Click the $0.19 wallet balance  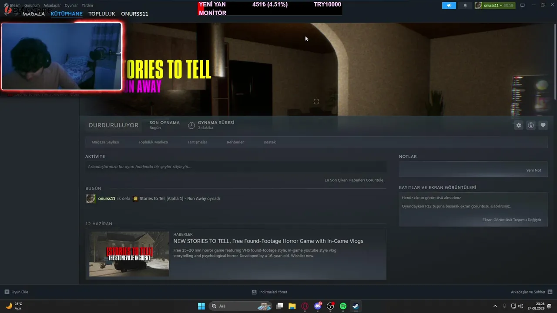pos(508,6)
